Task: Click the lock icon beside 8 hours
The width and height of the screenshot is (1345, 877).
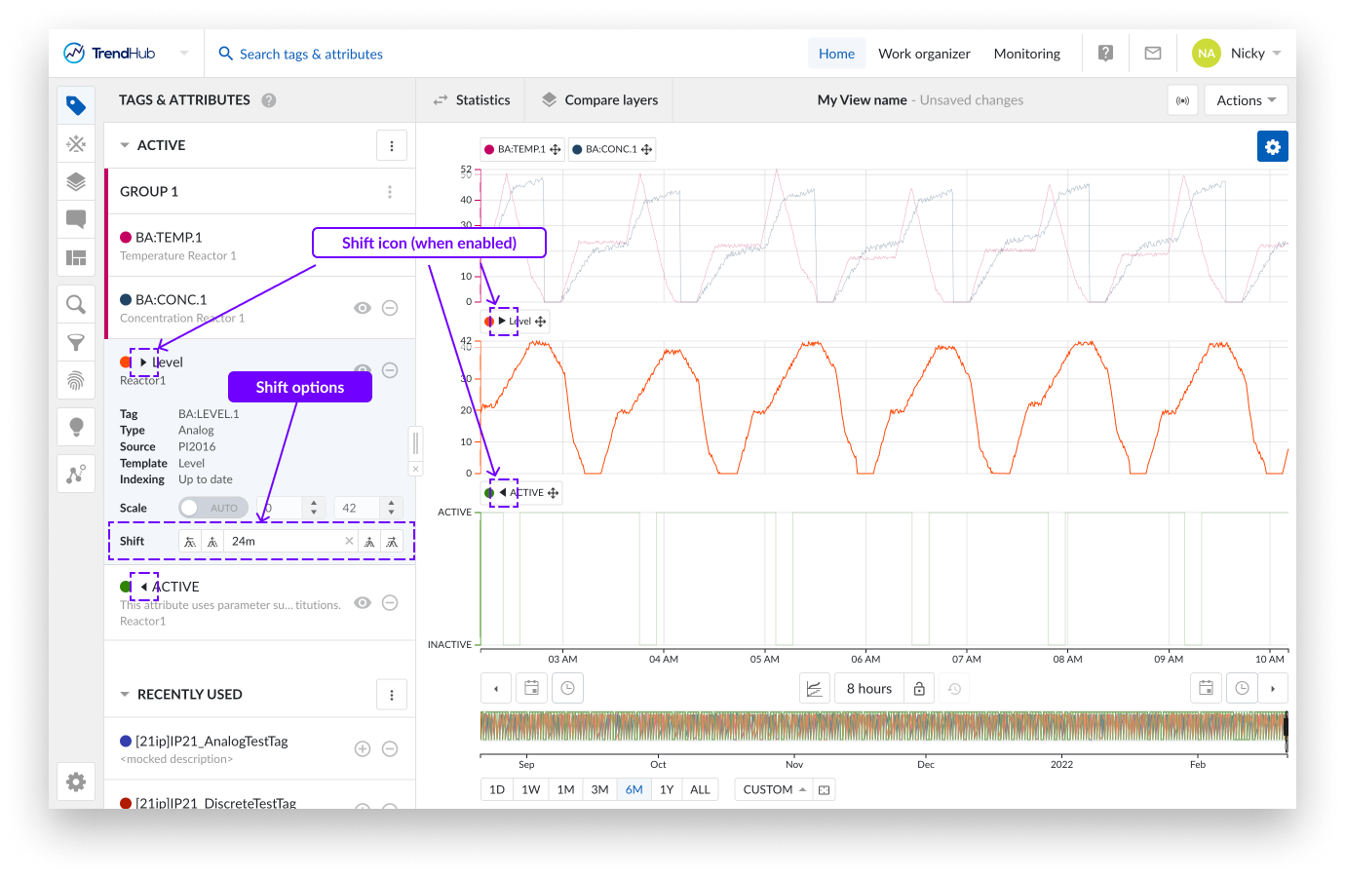Action: [x=919, y=689]
